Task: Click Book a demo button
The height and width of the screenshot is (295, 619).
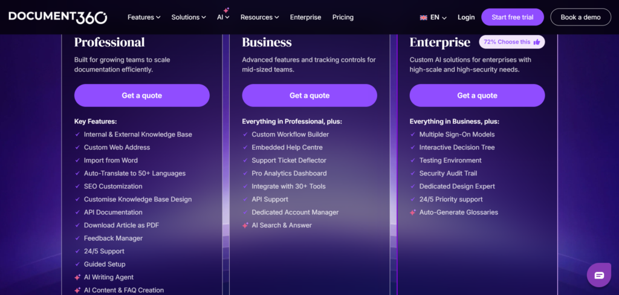Action: (581, 18)
